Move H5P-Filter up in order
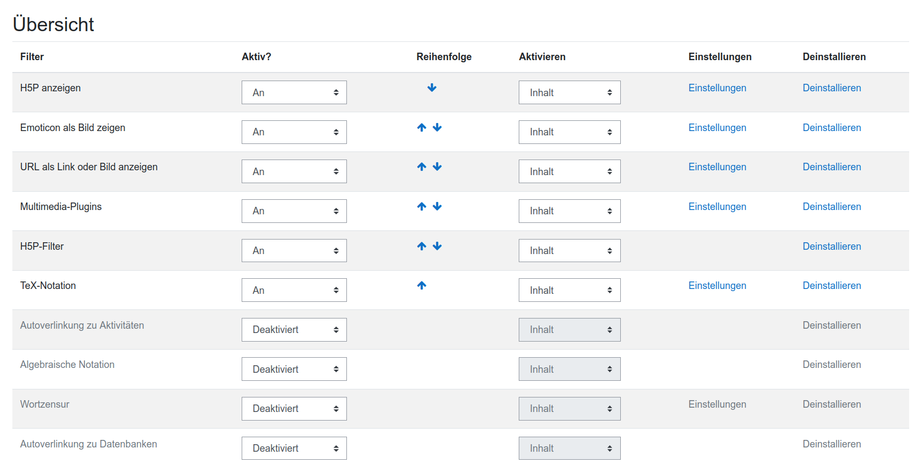 422,247
